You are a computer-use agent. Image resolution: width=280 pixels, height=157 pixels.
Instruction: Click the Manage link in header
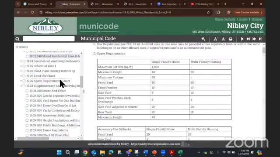pyautogui.click(x=257, y=19)
